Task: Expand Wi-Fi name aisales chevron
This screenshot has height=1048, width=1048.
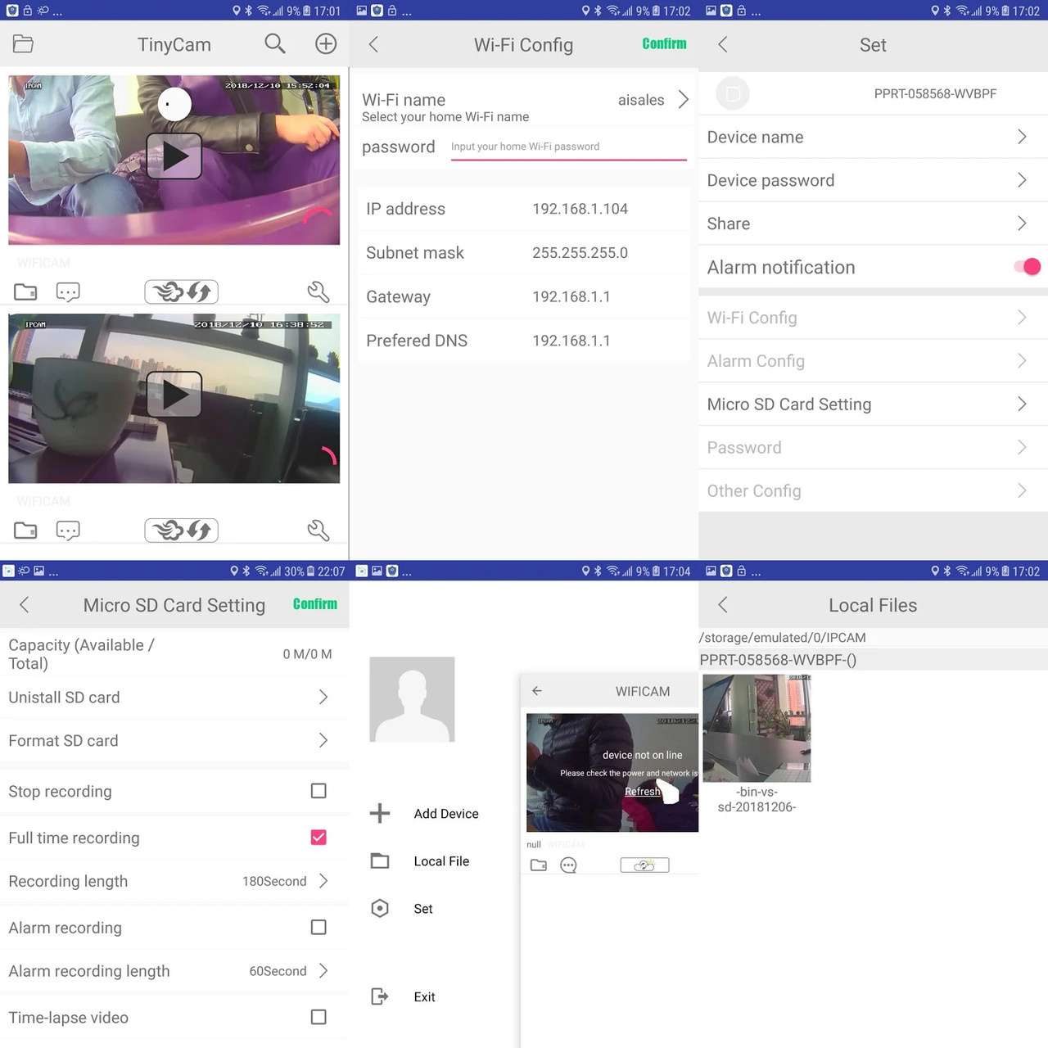Action: pos(683,100)
